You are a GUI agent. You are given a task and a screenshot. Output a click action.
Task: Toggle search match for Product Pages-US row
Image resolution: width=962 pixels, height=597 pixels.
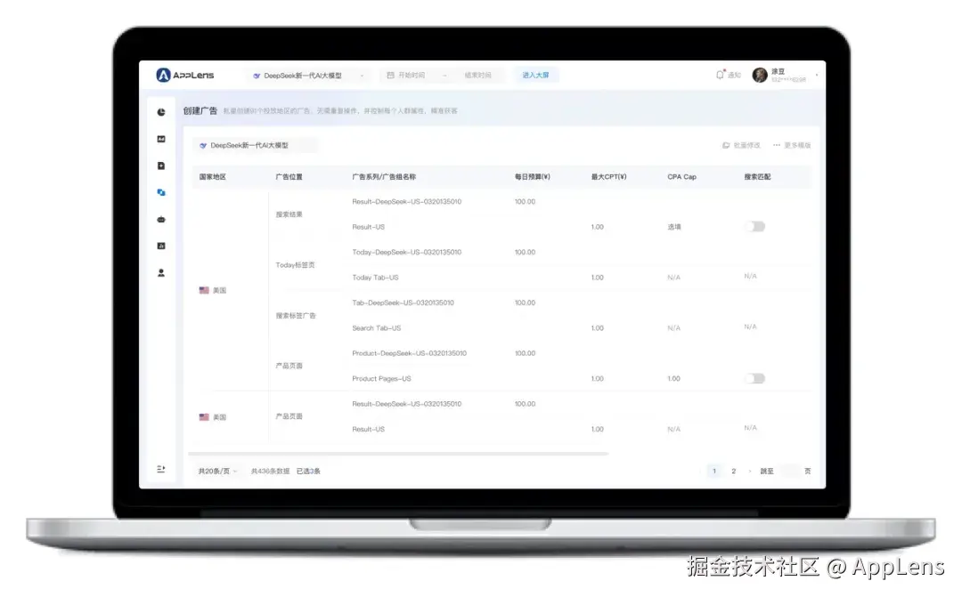(x=755, y=378)
